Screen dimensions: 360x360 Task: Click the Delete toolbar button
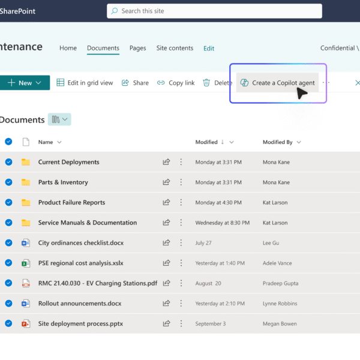[x=217, y=83]
